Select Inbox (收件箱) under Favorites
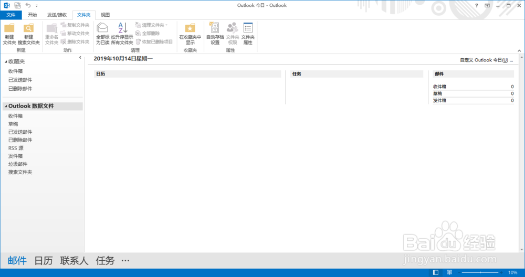Image resolution: width=525 pixels, height=277 pixels. (x=15, y=71)
